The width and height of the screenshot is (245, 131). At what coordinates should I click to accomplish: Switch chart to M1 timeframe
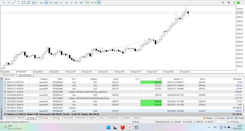coord(41,3)
